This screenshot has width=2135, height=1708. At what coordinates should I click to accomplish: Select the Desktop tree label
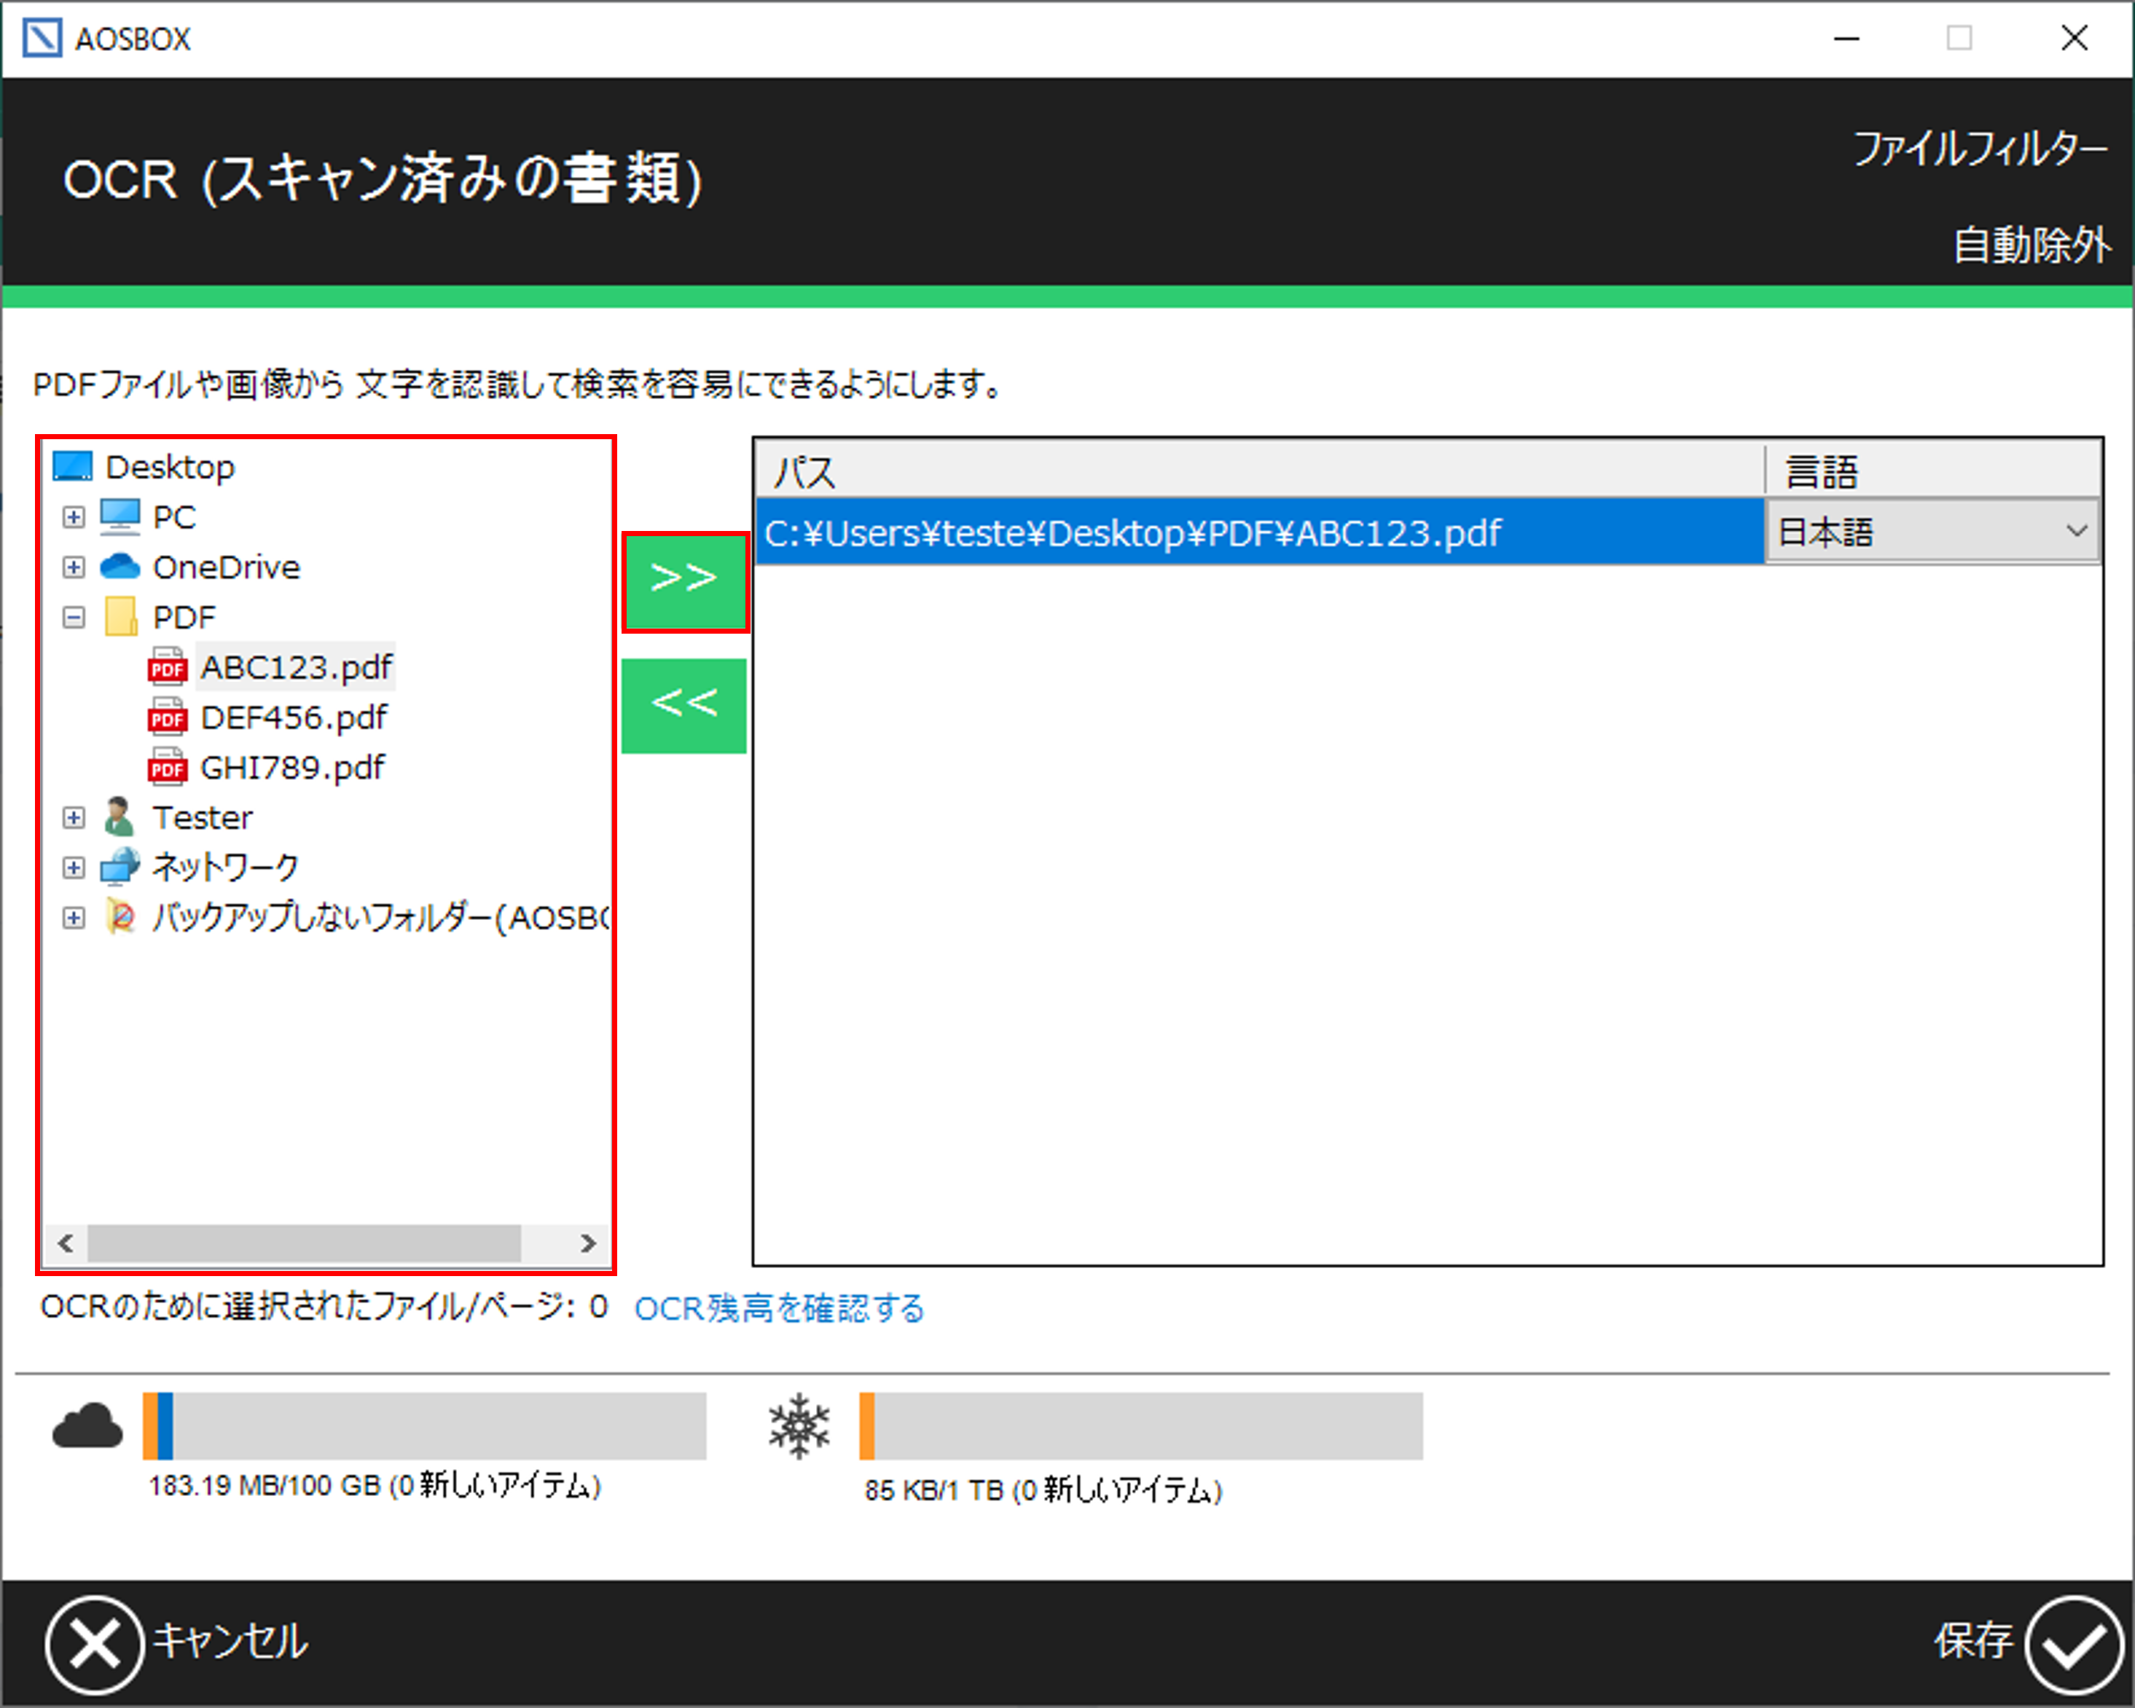coord(171,466)
